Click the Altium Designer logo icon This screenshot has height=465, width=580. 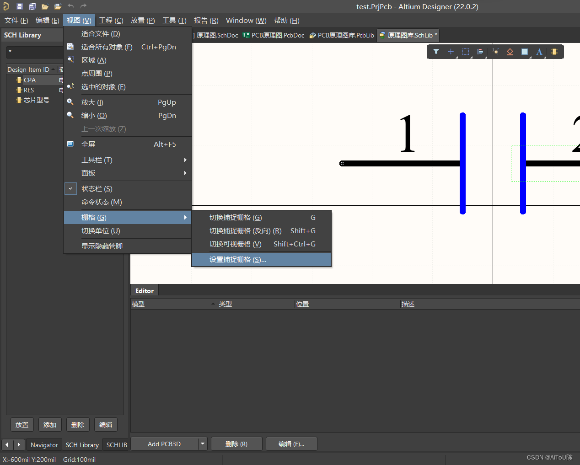6,6
